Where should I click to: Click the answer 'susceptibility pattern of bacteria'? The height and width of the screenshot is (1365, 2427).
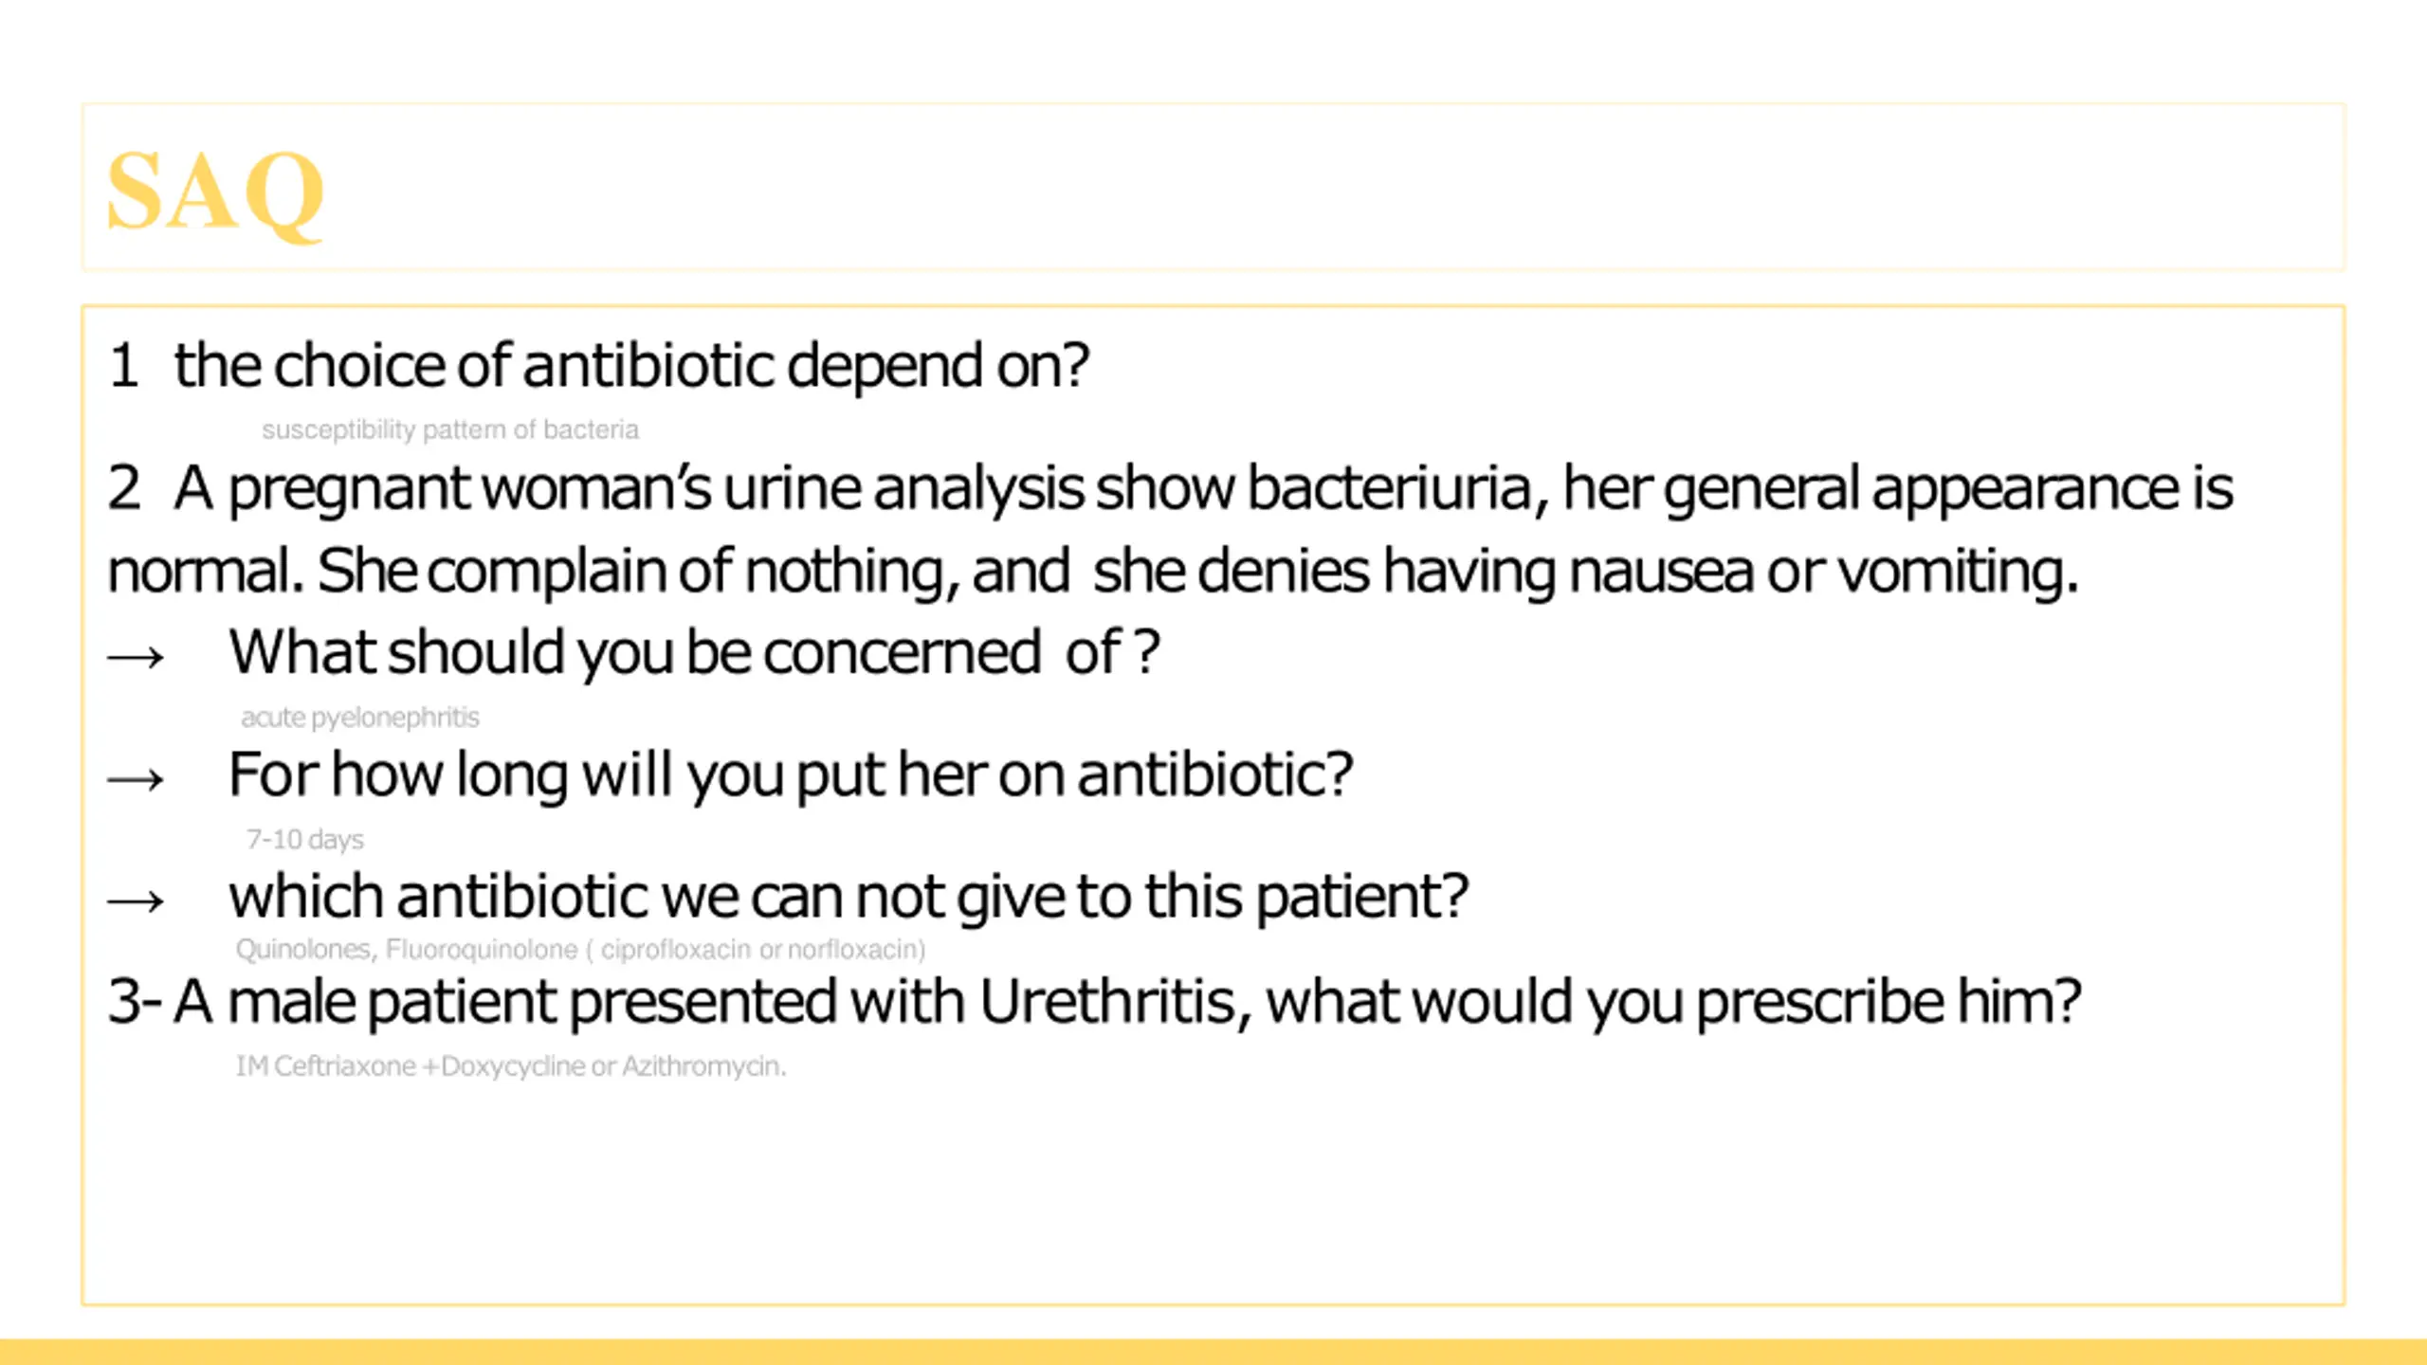(x=449, y=430)
